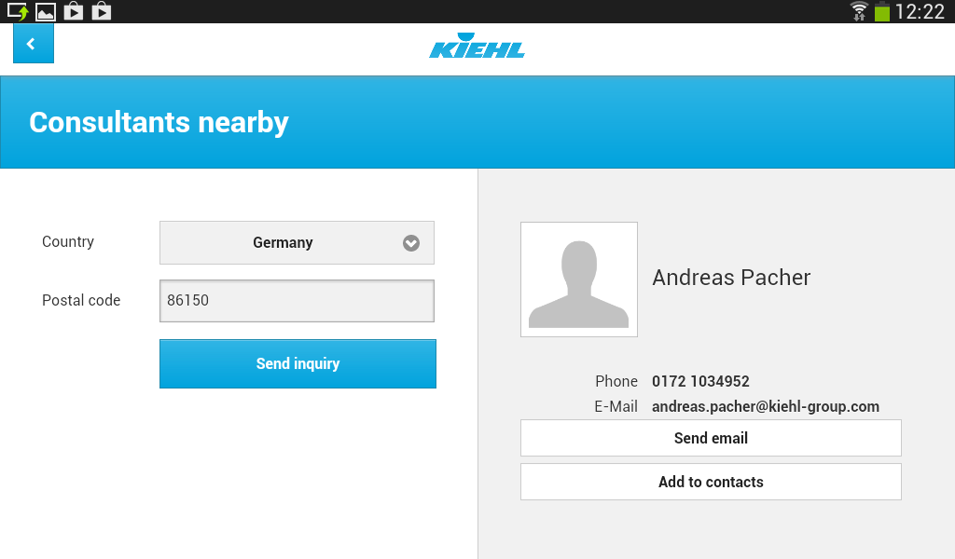Viewport: 955px width, 559px height.
Task: Tap phone number 0172 1034952
Action: coord(700,381)
